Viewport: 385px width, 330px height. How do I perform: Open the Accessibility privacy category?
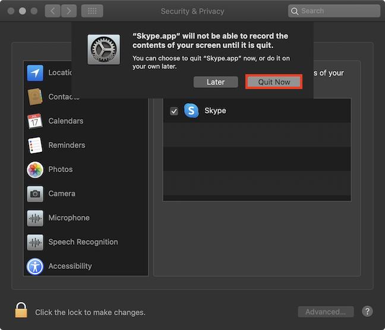pyautogui.click(x=86, y=266)
